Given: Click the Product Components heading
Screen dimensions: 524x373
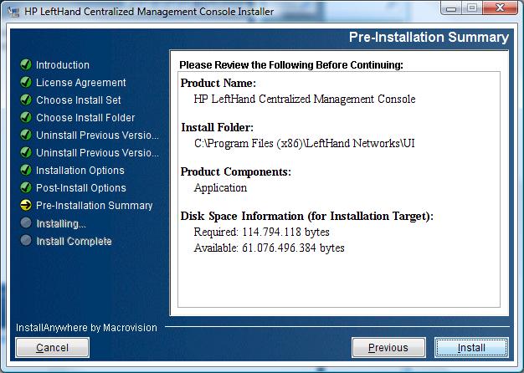Looking at the screenshot, I should pos(236,171).
